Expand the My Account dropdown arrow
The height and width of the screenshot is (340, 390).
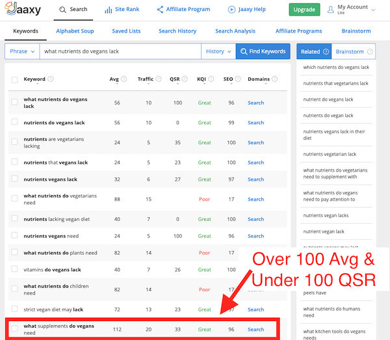(373, 10)
